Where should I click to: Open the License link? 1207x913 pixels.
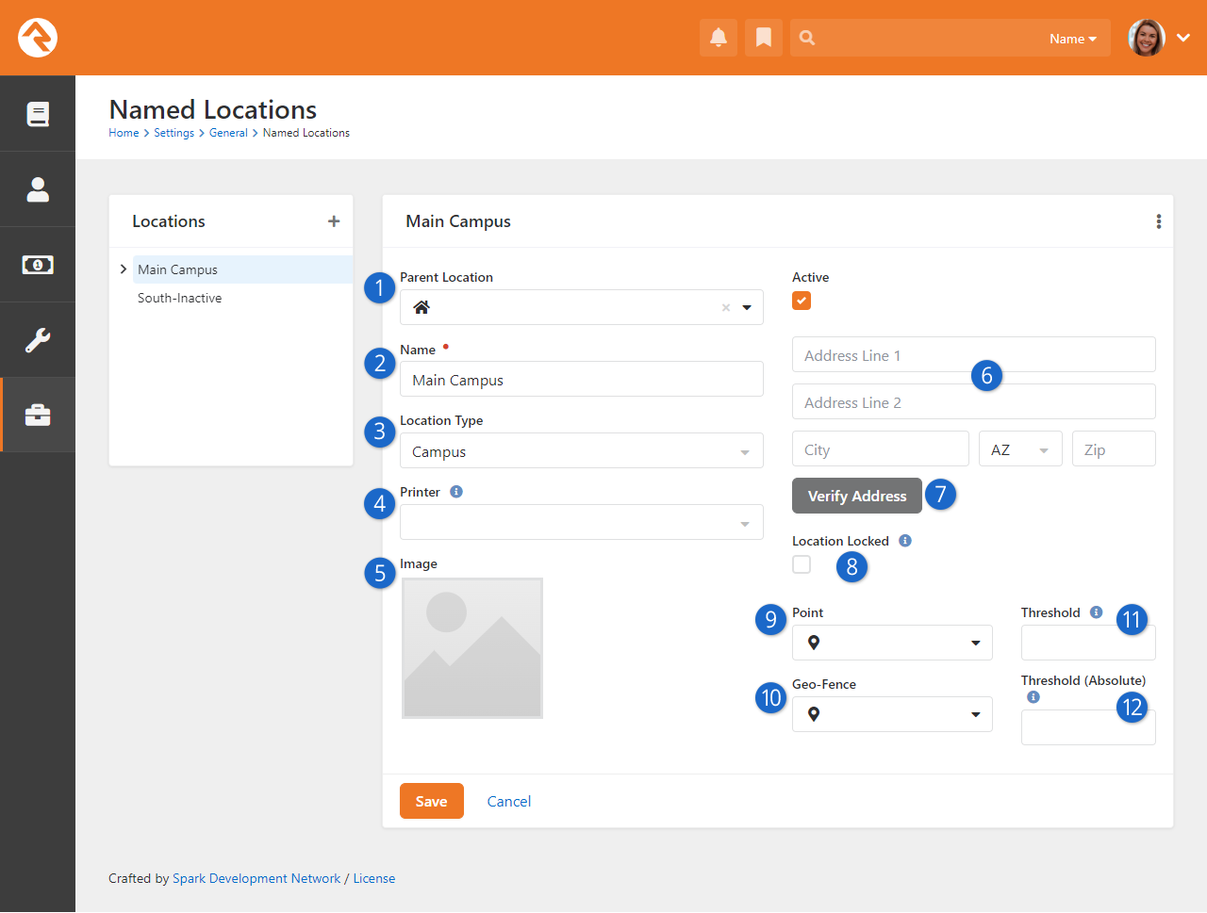pyautogui.click(x=374, y=878)
